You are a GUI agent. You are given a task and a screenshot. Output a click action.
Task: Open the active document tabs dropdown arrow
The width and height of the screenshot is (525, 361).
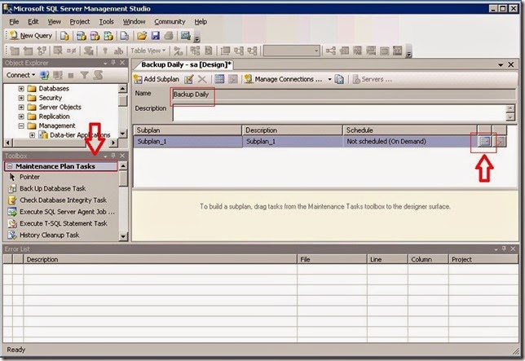point(501,64)
